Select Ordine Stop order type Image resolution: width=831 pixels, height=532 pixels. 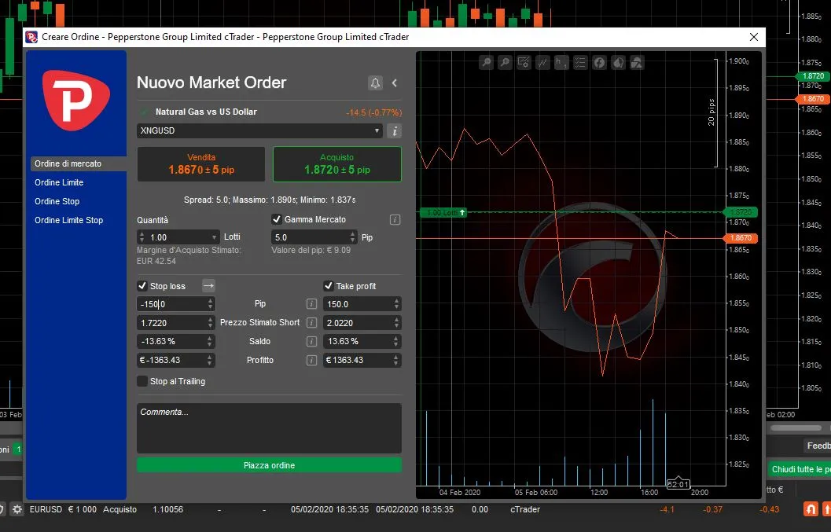pyautogui.click(x=57, y=201)
